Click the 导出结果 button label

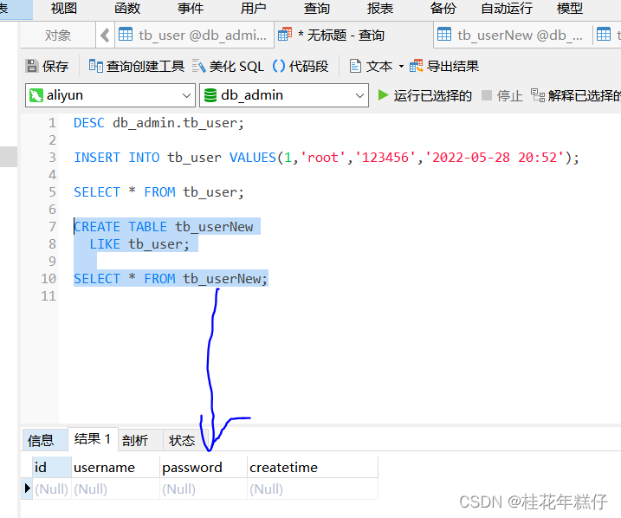click(453, 66)
